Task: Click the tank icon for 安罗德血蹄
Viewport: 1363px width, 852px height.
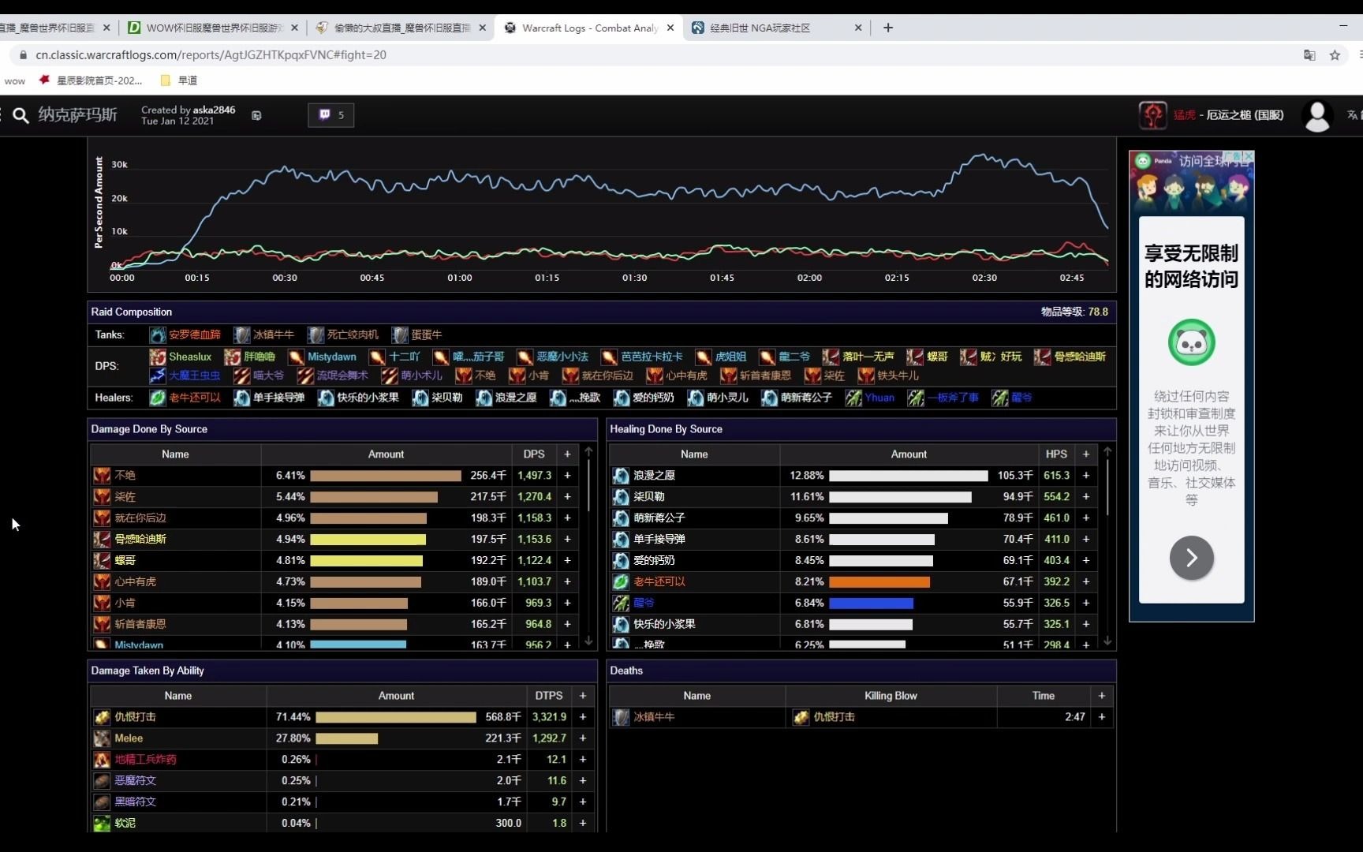Action: 158,335
